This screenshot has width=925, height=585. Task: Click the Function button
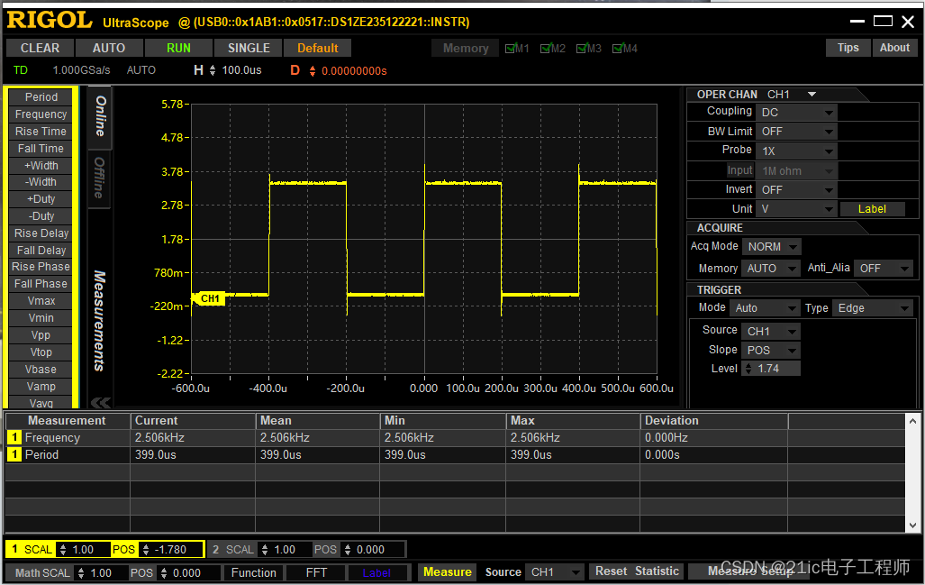254,572
